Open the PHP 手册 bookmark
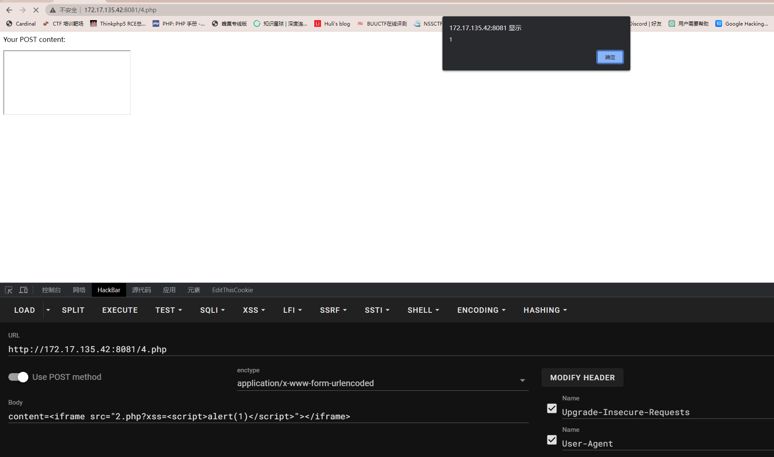This screenshot has width=774, height=457. tap(179, 24)
